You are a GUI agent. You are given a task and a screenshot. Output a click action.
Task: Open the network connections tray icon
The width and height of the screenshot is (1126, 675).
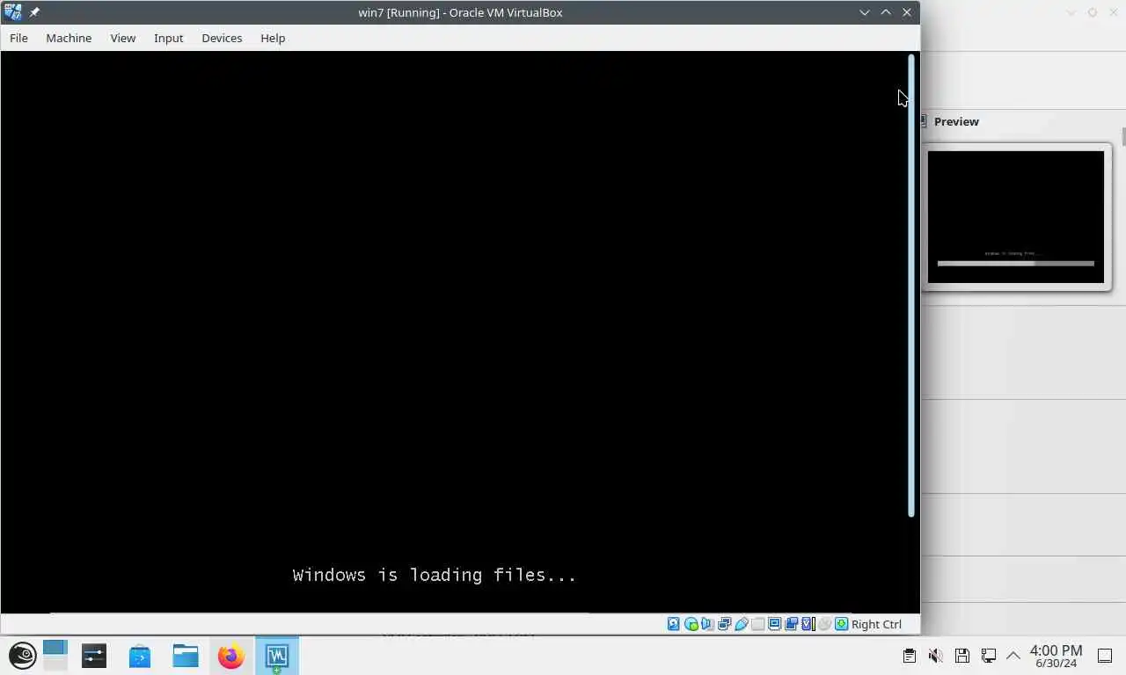tap(989, 656)
